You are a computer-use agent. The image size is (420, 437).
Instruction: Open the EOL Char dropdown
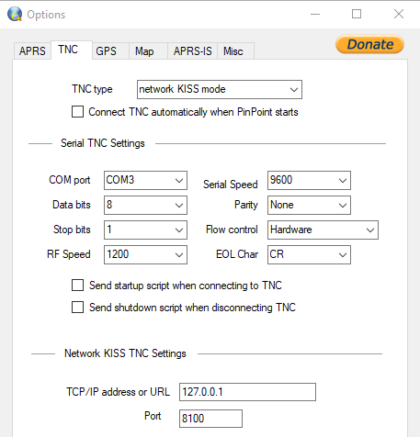(309, 254)
